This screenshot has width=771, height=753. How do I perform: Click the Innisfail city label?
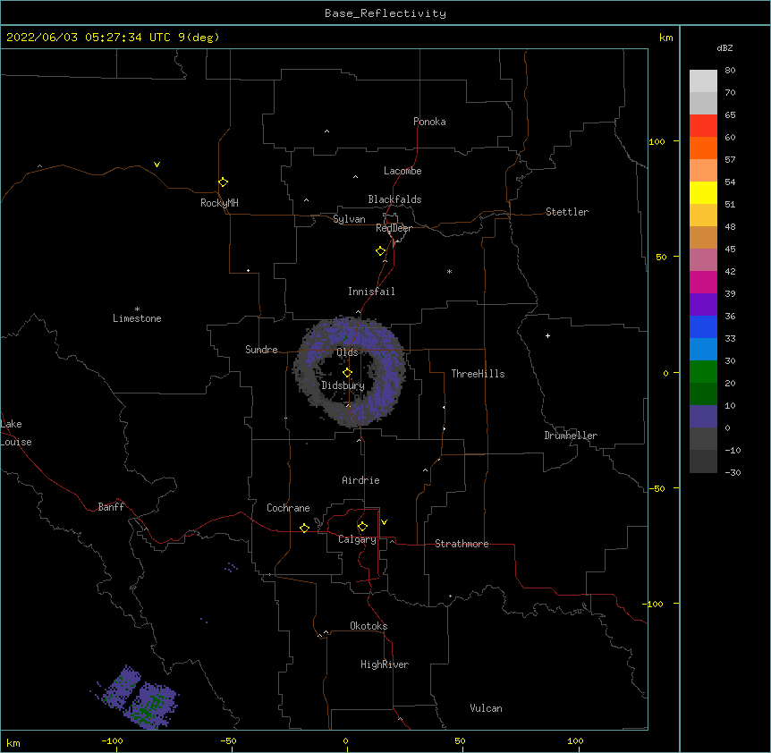[x=371, y=292]
